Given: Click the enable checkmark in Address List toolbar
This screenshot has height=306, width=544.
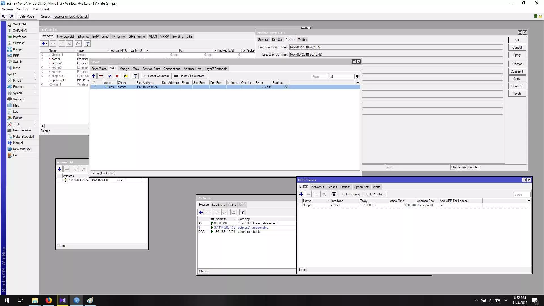Looking at the screenshot, I should click(x=76, y=169).
